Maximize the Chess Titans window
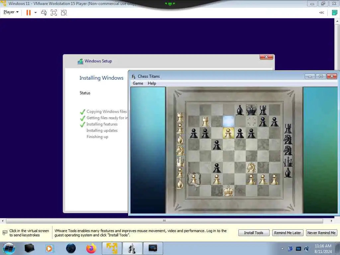This screenshot has height=255, width=340. (x=321, y=76)
